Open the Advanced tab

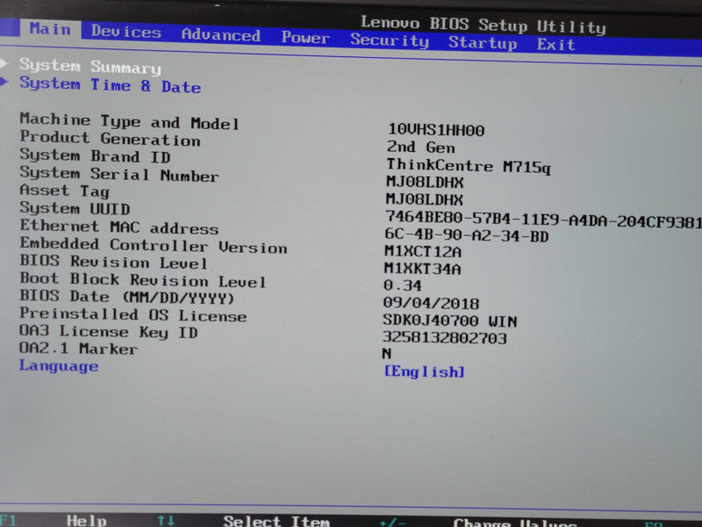[221, 34]
